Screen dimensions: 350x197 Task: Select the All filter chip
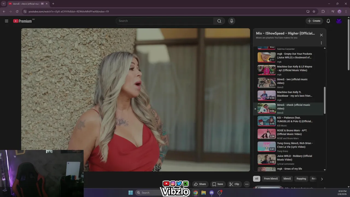tap(256, 179)
